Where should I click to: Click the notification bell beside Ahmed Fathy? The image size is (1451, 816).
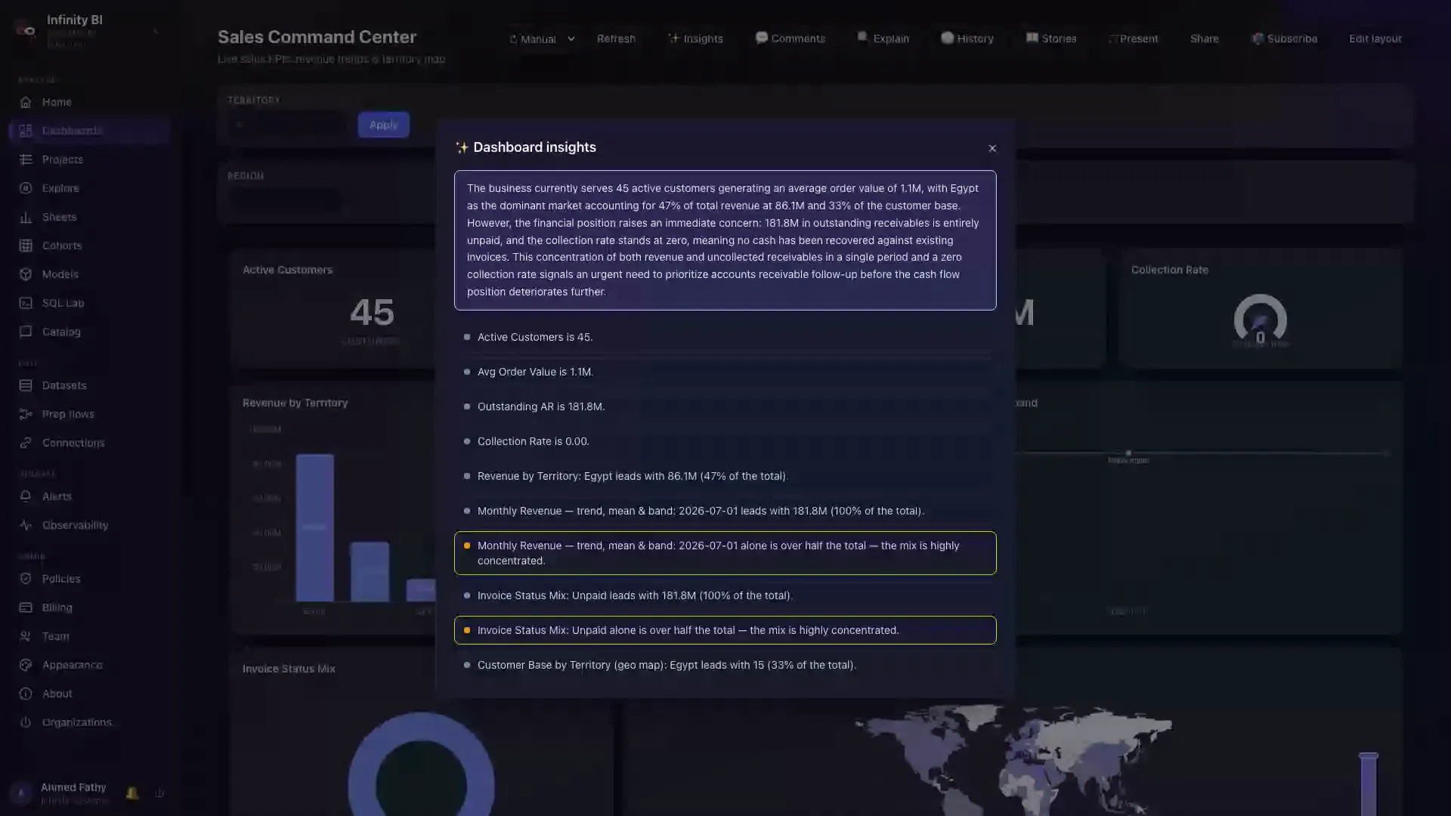pyautogui.click(x=132, y=793)
